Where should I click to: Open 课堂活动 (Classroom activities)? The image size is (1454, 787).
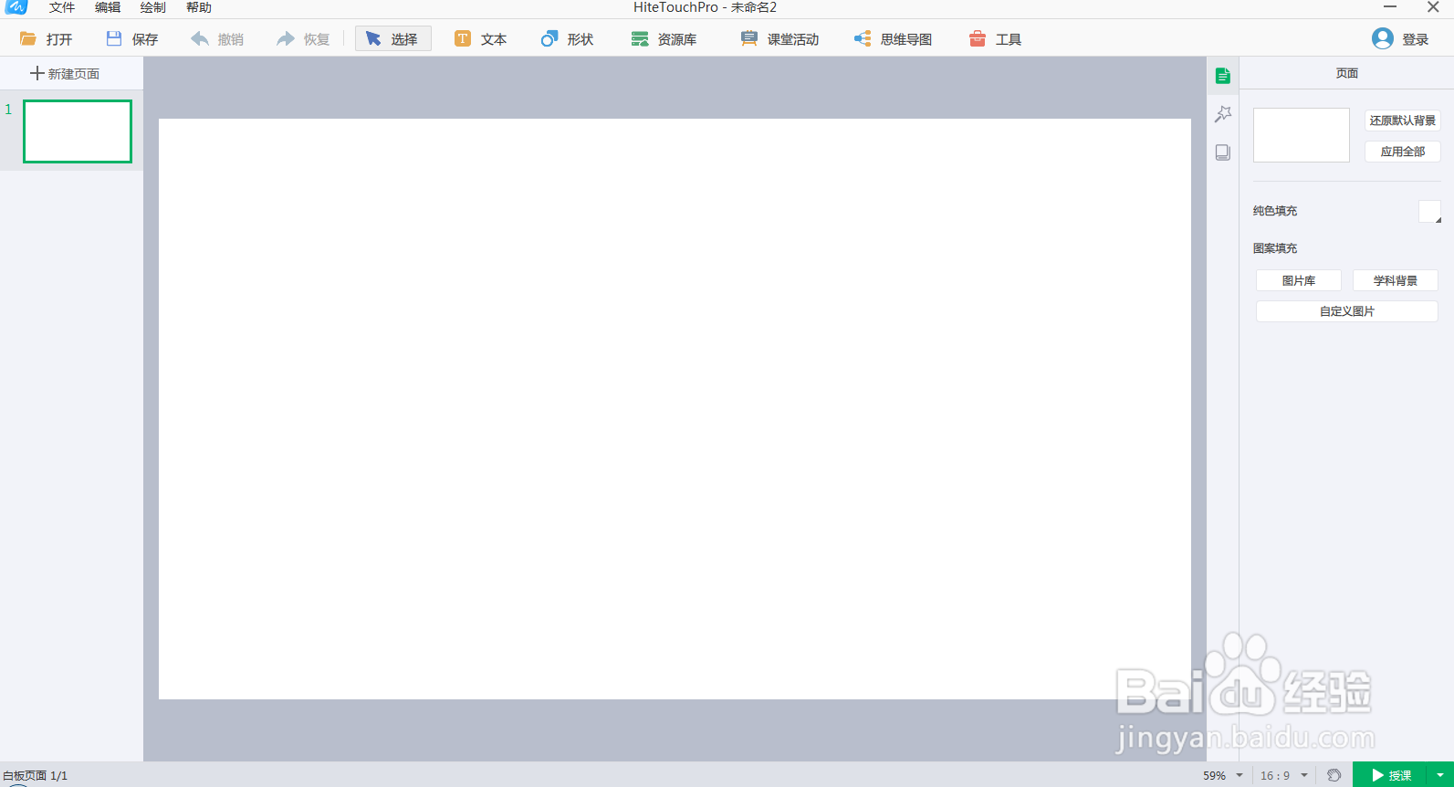(x=779, y=38)
